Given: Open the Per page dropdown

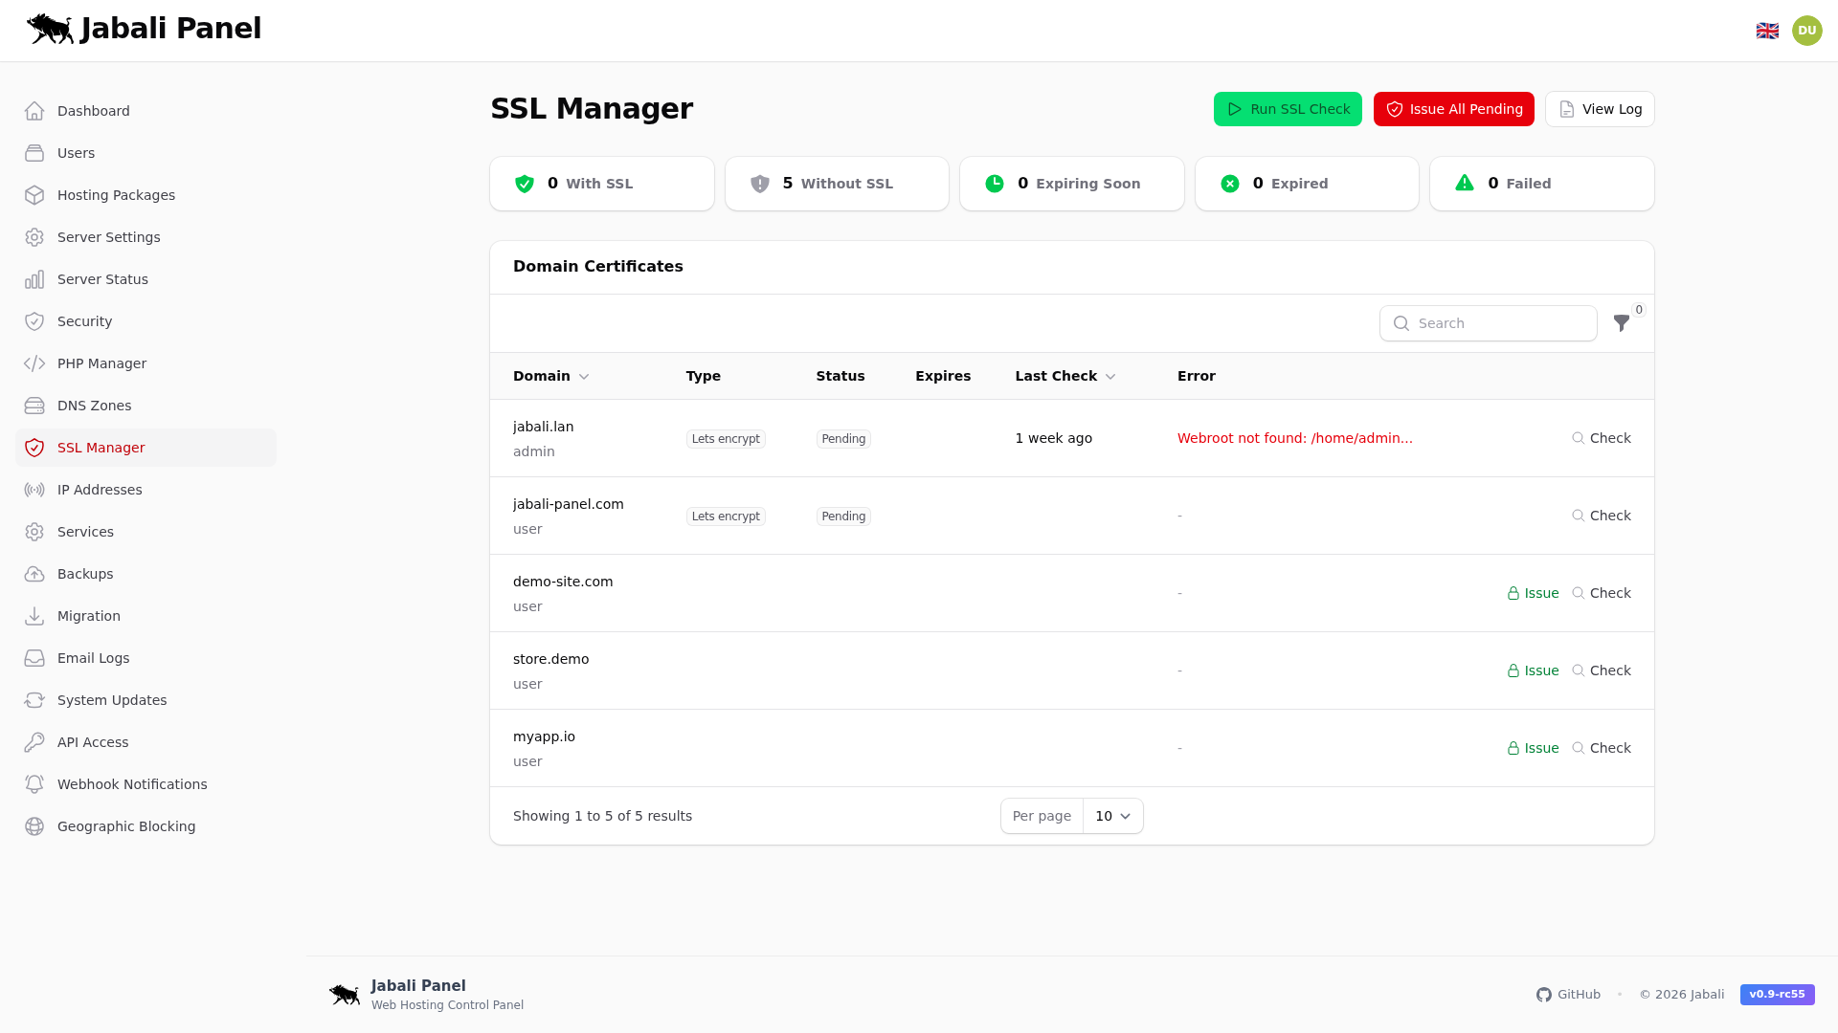Looking at the screenshot, I should (x=1111, y=816).
